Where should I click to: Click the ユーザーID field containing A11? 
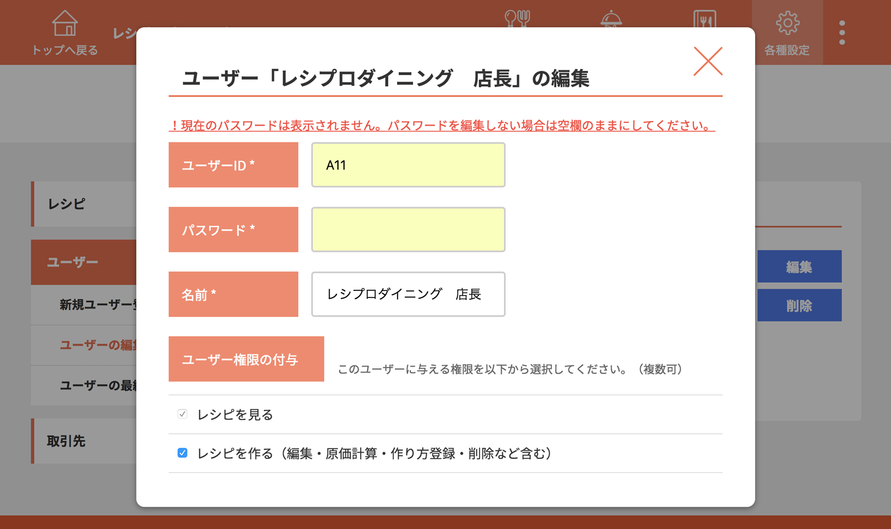click(x=408, y=165)
